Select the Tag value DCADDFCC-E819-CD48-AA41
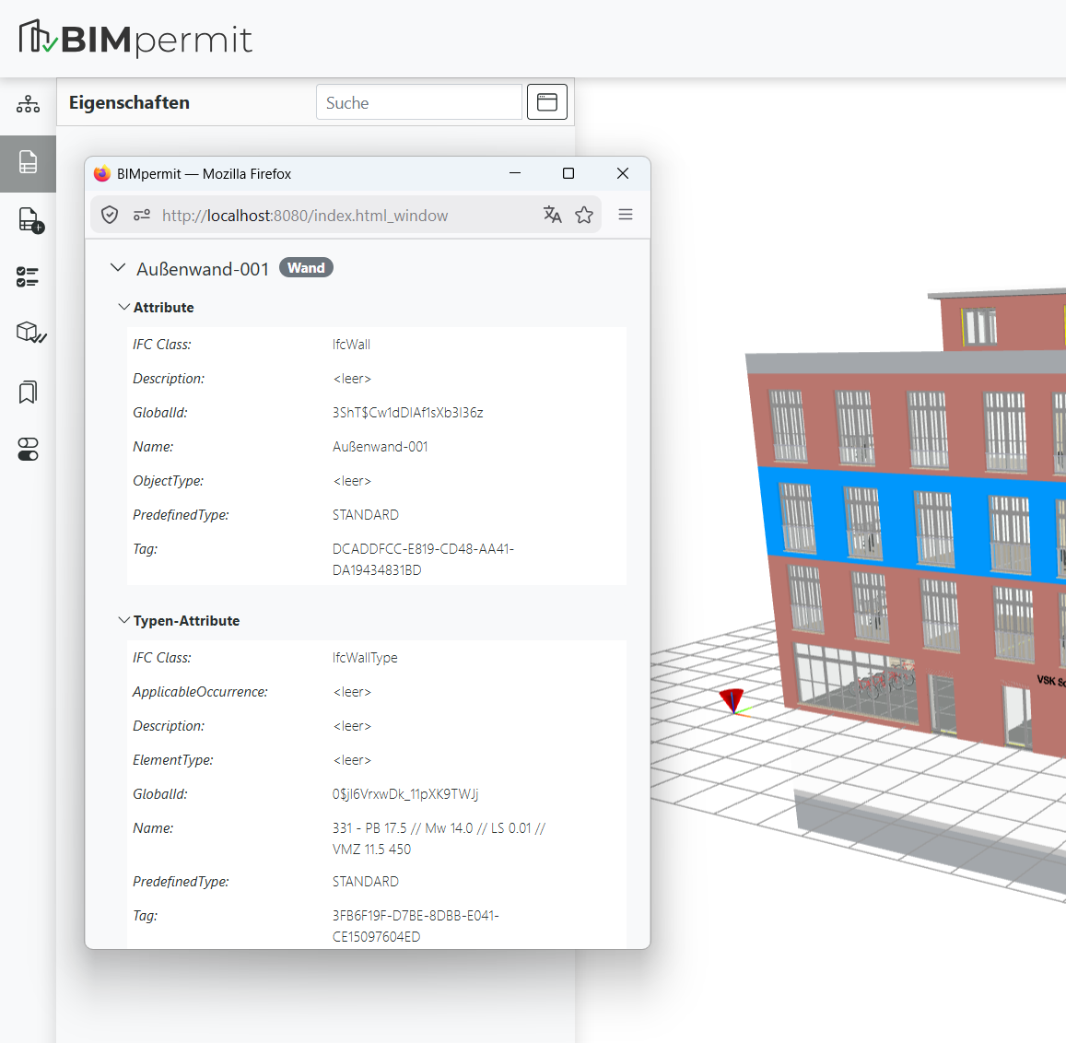The image size is (1066, 1043). (423, 559)
